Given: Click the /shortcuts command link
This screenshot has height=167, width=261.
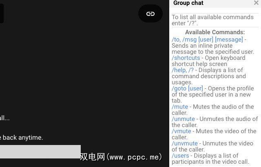Looking at the screenshot, I should (x=186, y=58).
